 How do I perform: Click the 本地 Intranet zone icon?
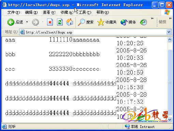click(x=127, y=126)
